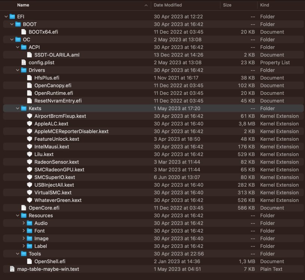Click the config.plist file icon

click(x=24, y=62)
